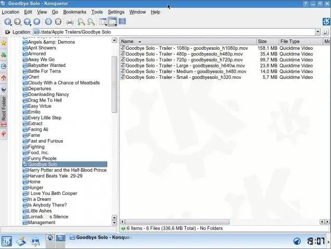Click the last blue view-mode toolbar icon
331x249 pixels.
click(122, 21)
